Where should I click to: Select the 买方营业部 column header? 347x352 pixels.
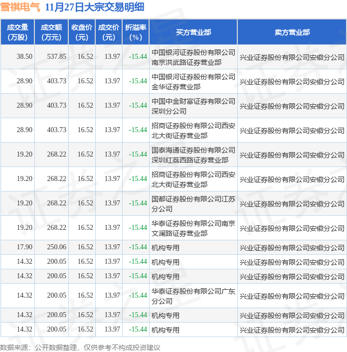193,32
